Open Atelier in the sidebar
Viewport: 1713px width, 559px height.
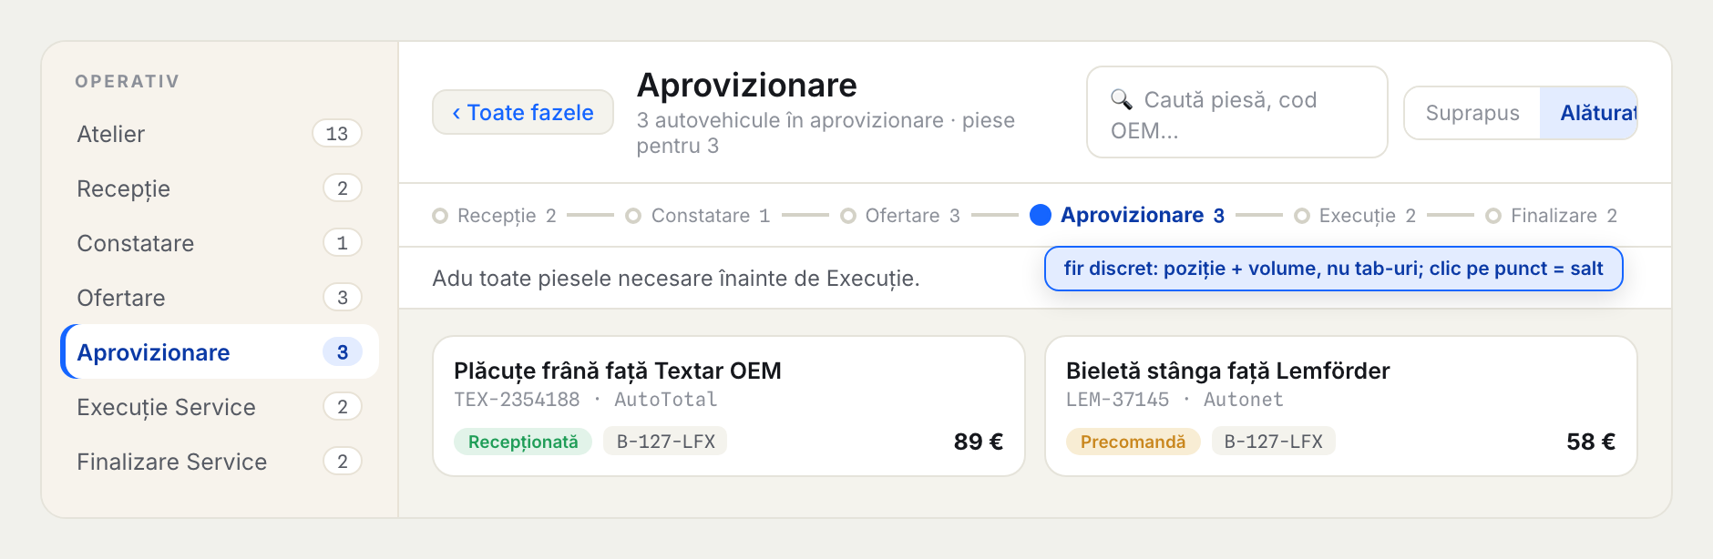click(220, 134)
